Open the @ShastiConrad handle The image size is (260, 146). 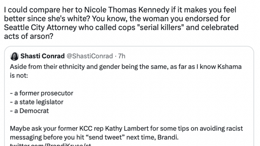90,56
